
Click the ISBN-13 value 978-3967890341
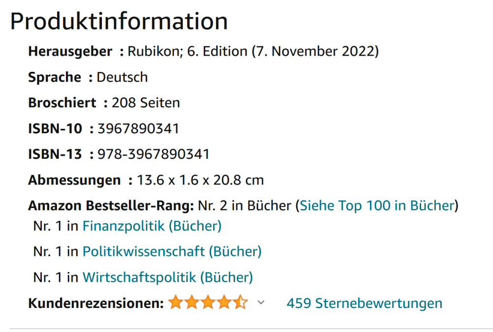tap(154, 154)
